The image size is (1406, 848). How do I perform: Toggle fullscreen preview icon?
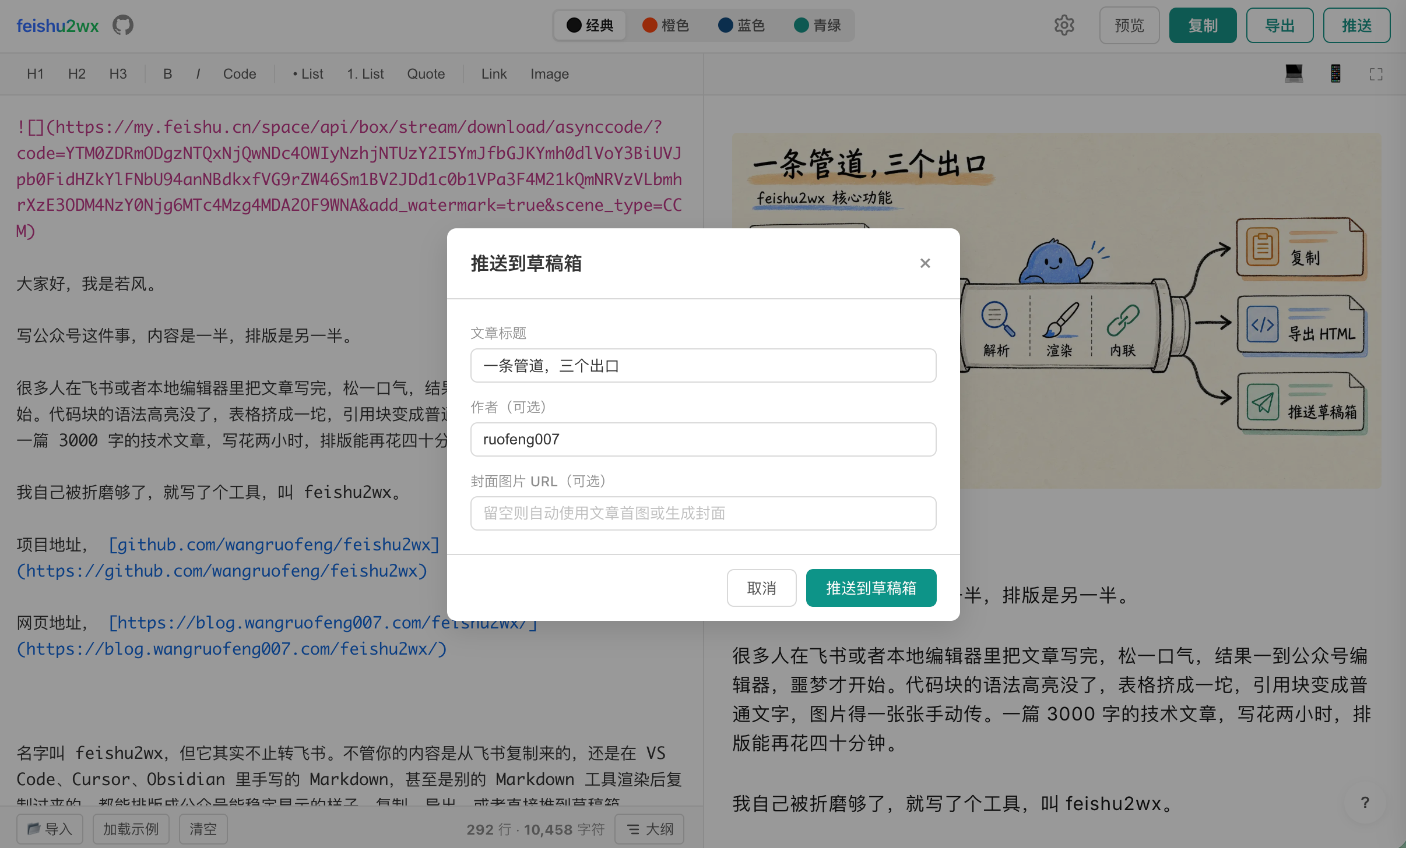[x=1376, y=74]
